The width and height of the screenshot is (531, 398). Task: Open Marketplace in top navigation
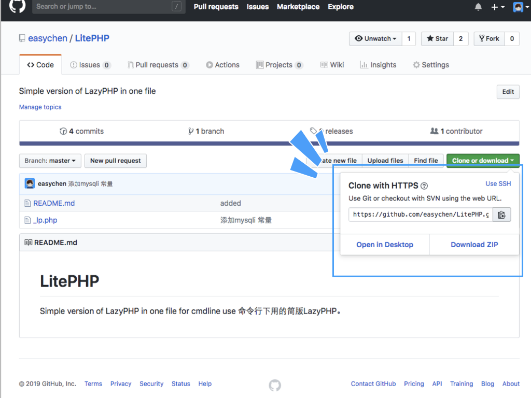coord(298,7)
